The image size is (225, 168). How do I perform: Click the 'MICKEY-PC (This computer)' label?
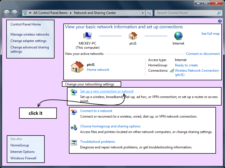click(87, 45)
